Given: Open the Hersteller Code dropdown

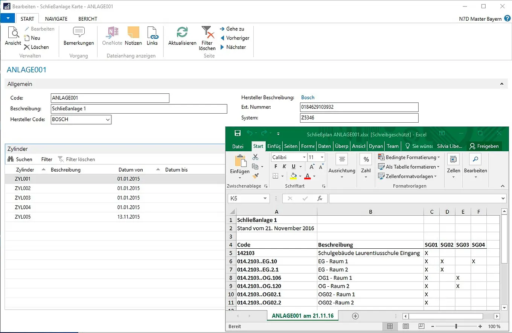Looking at the screenshot, I should click(108, 120).
